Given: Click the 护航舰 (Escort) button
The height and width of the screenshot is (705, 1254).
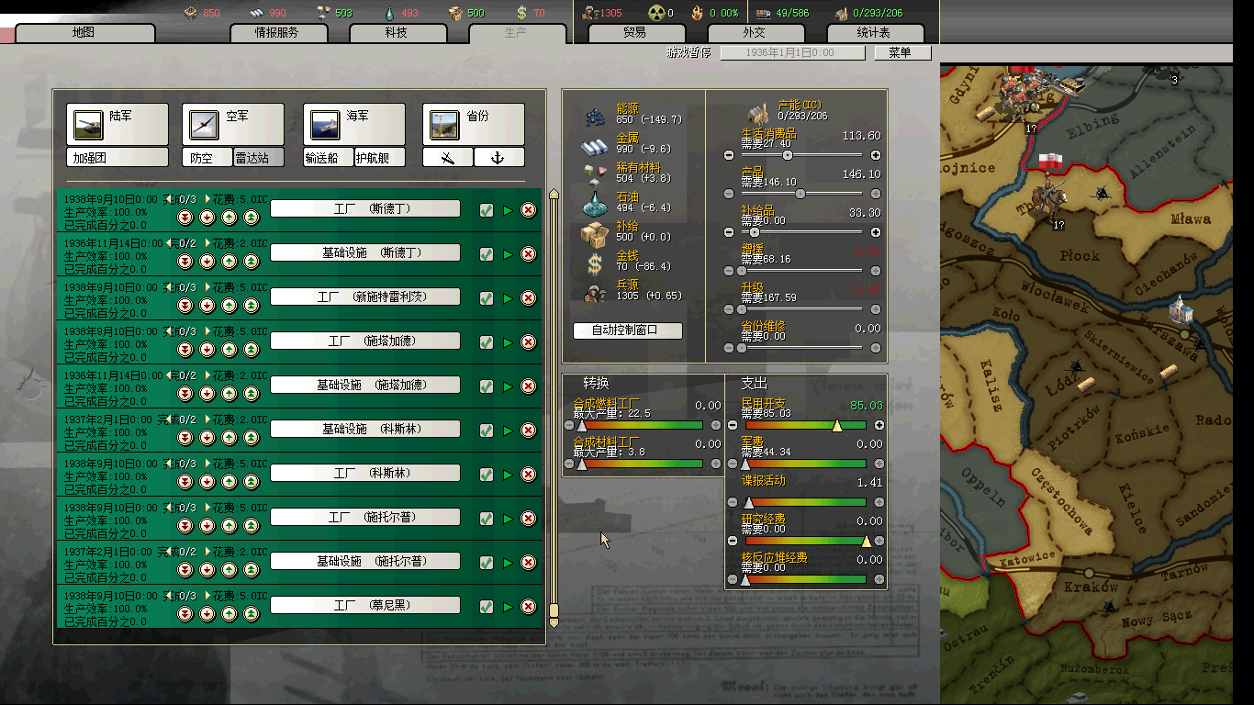Looking at the screenshot, I should 380,158.
